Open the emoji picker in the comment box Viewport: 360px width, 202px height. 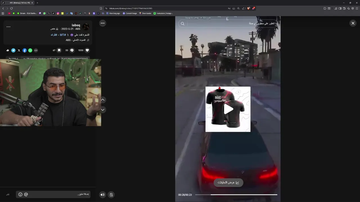pos(20,194)
